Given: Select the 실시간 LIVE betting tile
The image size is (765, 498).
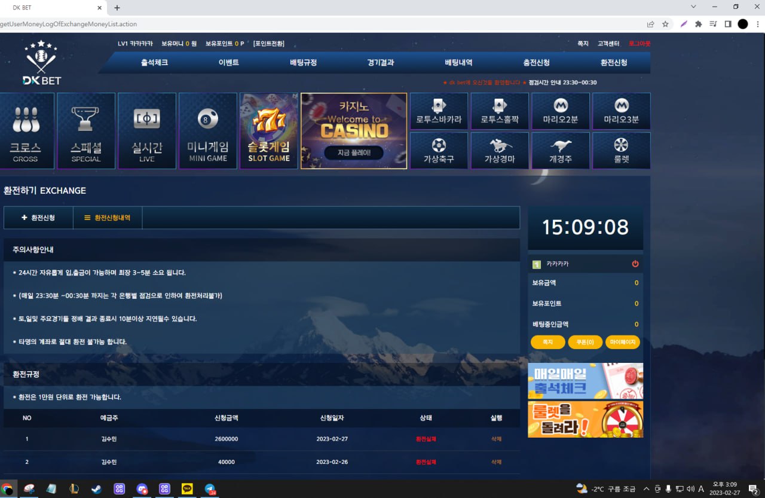Looking at the screenshot, I should (147, 131).
